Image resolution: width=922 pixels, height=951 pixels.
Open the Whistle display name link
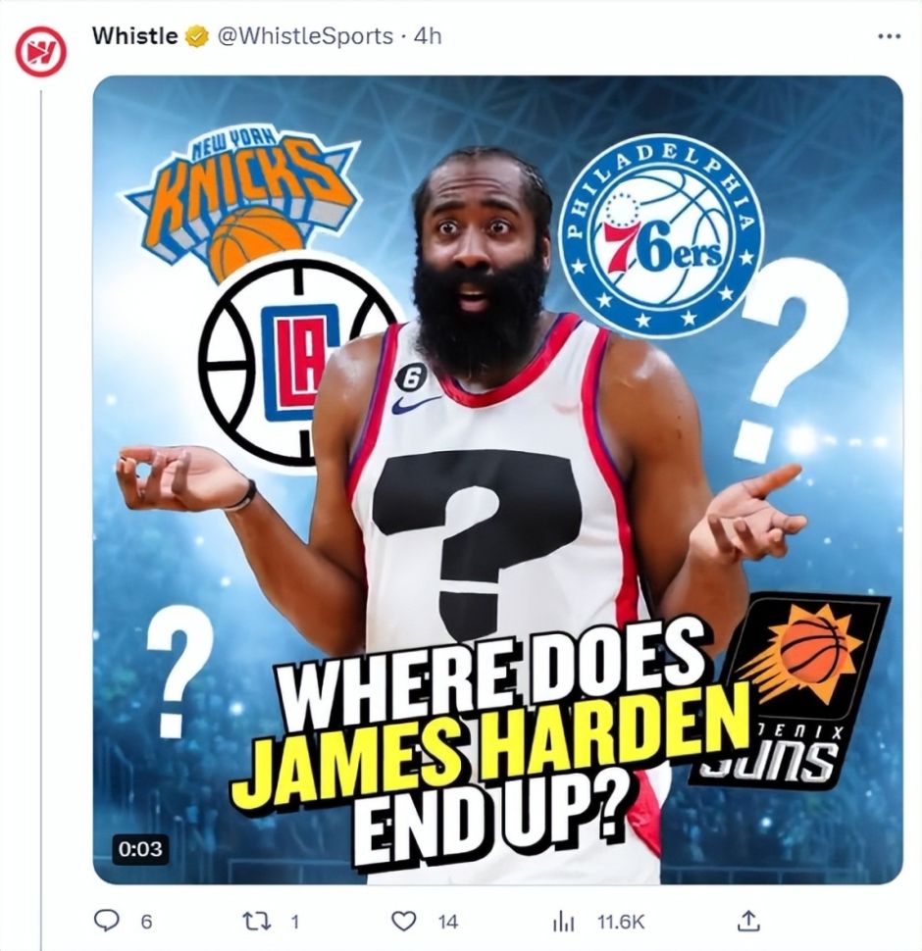135,36
